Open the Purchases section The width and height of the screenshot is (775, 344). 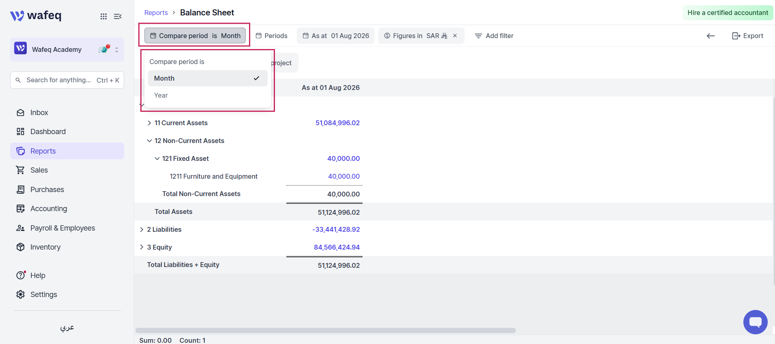67,190
